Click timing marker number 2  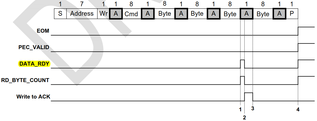tap(244, 118)
